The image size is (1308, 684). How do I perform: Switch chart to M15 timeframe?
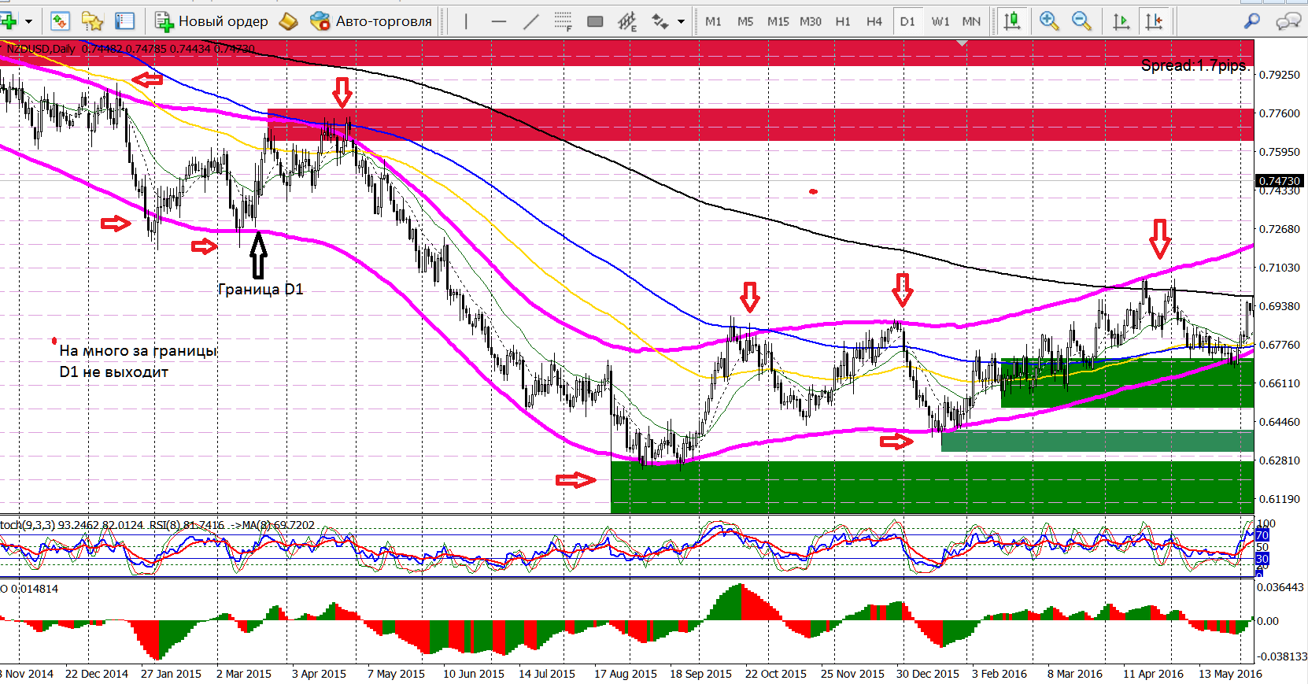click(778, 21)
